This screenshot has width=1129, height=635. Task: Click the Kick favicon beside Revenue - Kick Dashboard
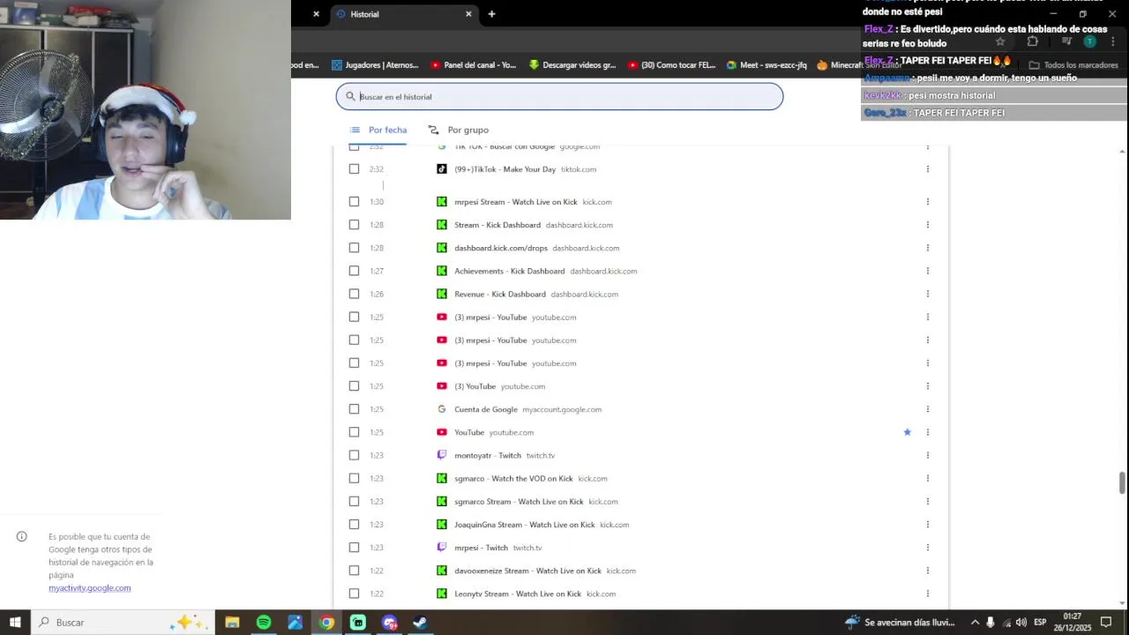click(x=442, y=295)
